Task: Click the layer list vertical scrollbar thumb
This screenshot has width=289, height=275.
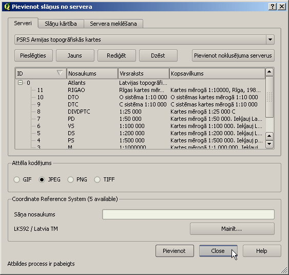Action: click(x=269, y=97)
